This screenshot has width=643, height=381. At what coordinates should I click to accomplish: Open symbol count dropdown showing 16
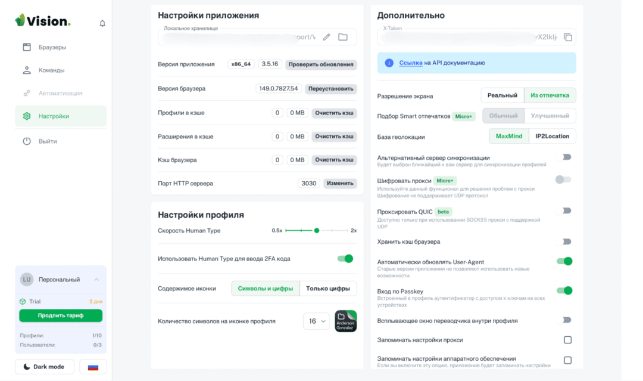316,321
